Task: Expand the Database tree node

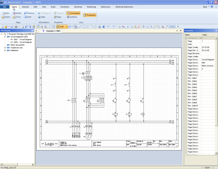Action: pos(5,50)
